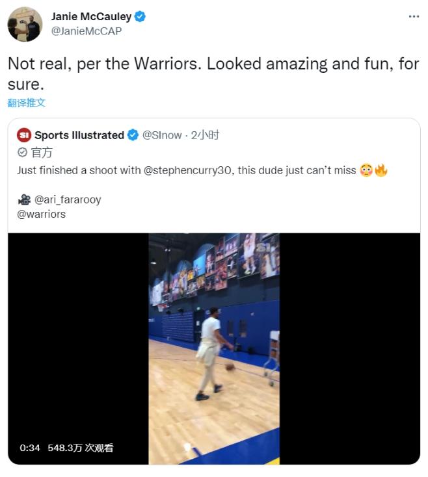Click 翻译推文 to translate the tweet
The height and width of the screenshot is (477, 428).
coord(27,103)
